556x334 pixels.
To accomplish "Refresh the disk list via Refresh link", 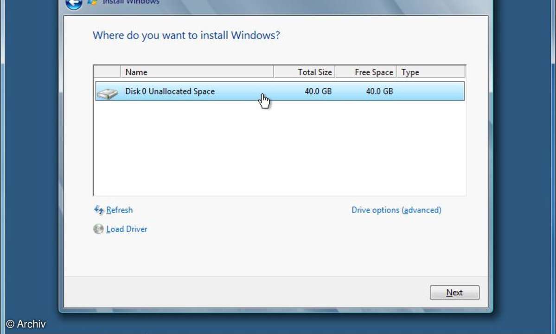I will [120, 210].
